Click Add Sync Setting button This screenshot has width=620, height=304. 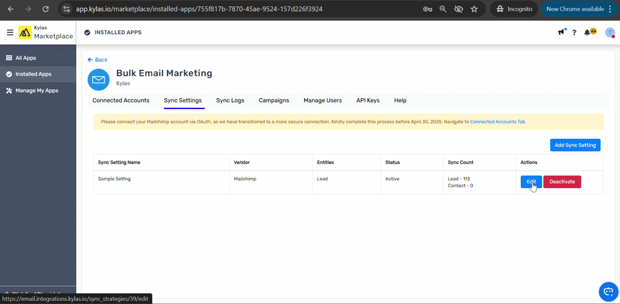[x=575, y=145]
